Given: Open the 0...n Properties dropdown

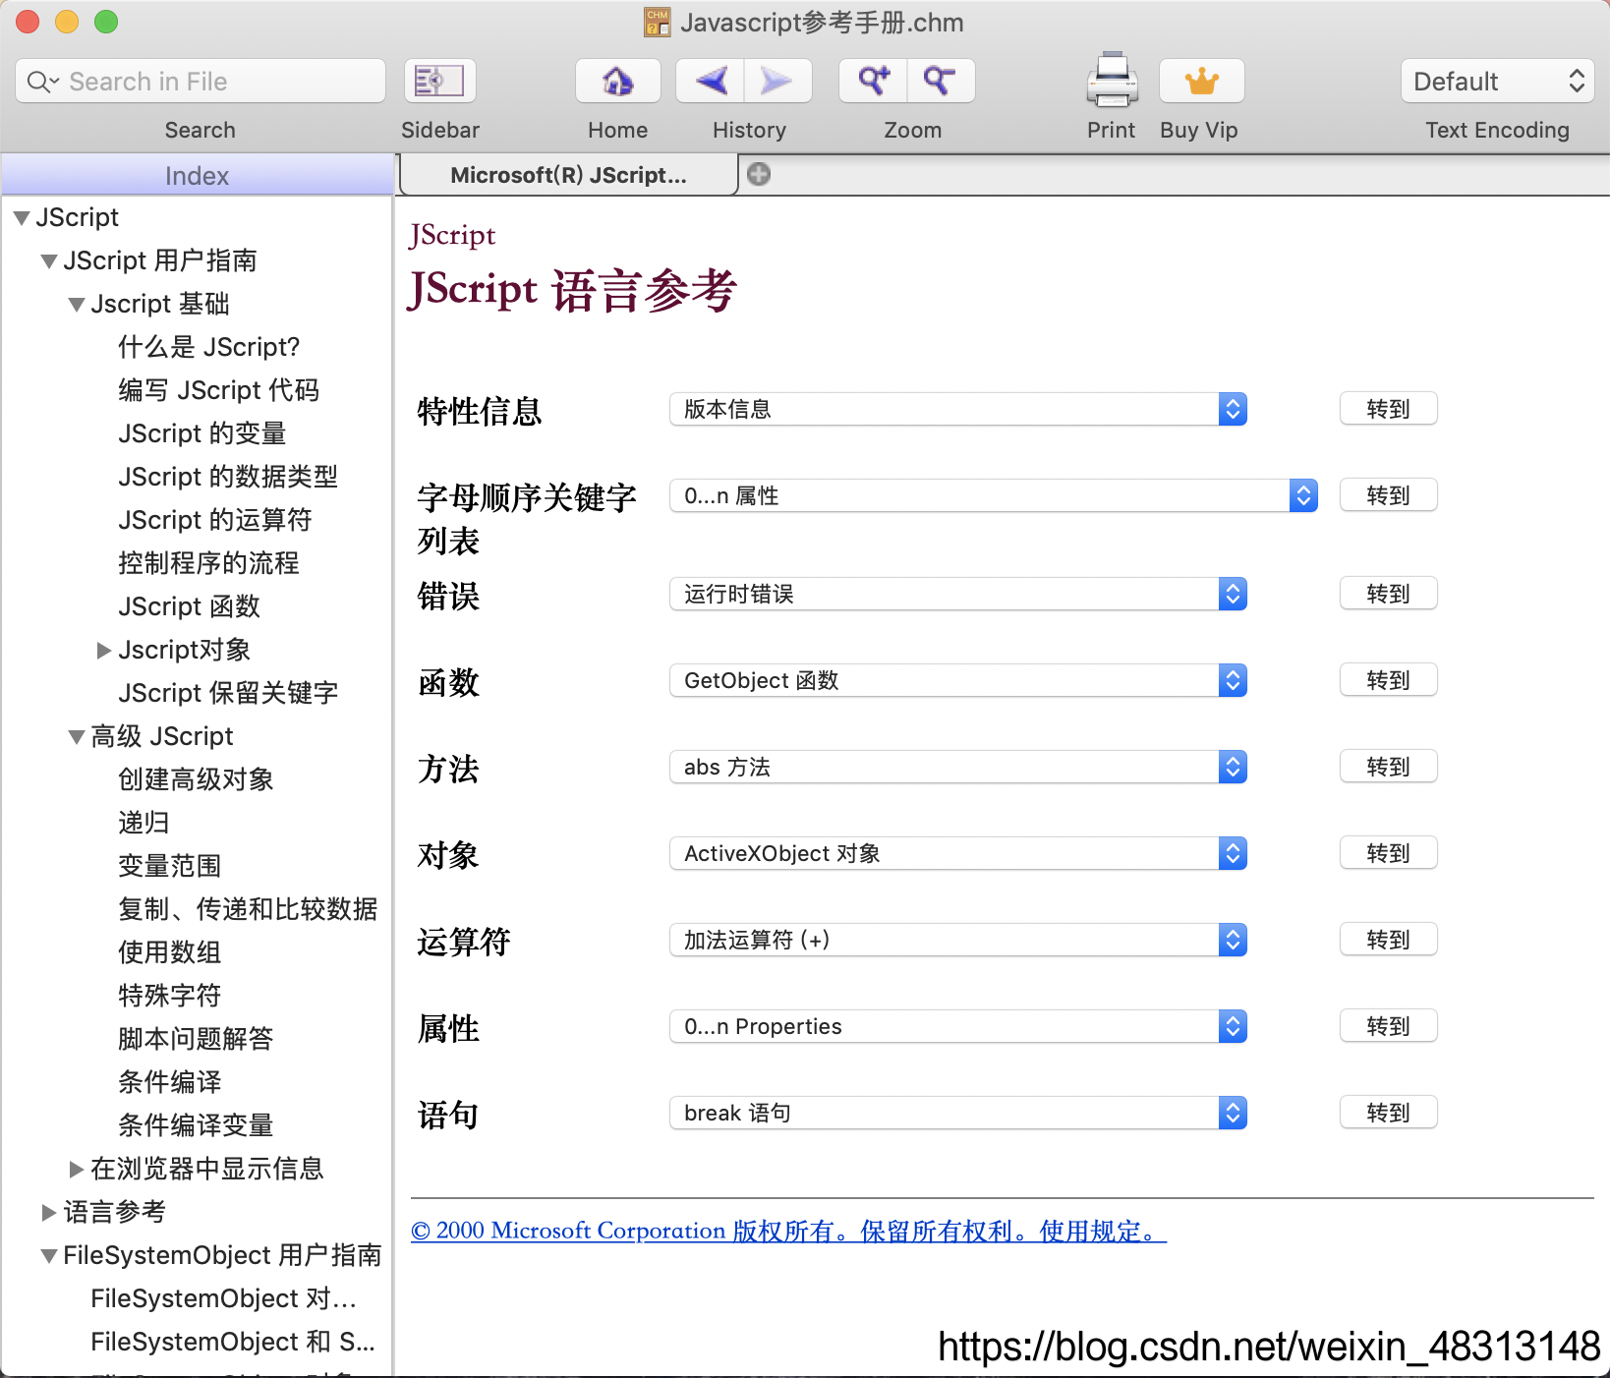Looking at the screenshot, I should click(x=958, y=1026).
